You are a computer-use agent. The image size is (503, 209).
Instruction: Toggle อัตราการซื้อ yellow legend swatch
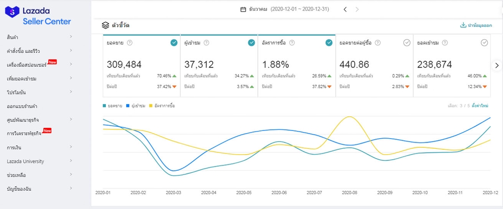tap(151, 106)
